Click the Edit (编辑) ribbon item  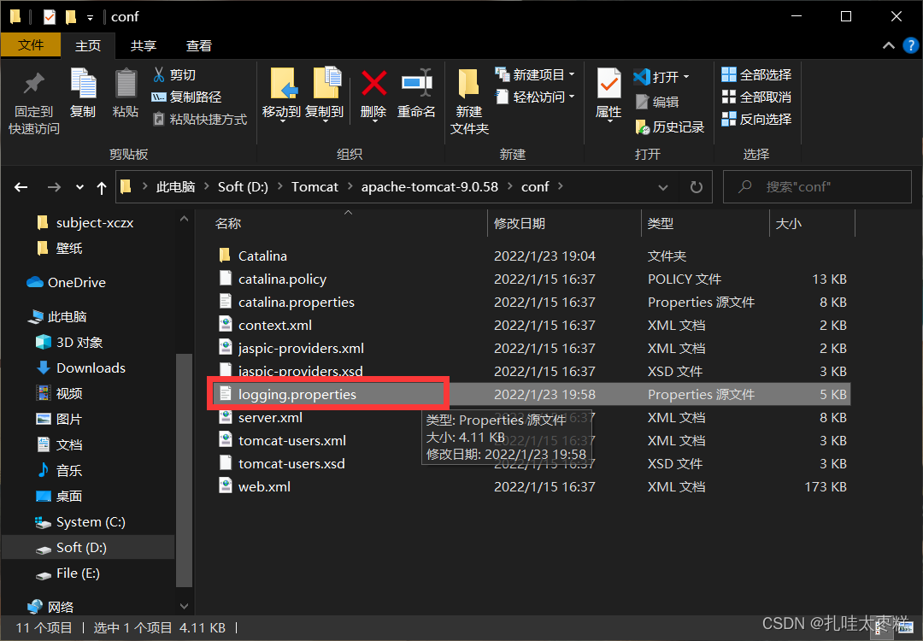coord(657,102)
